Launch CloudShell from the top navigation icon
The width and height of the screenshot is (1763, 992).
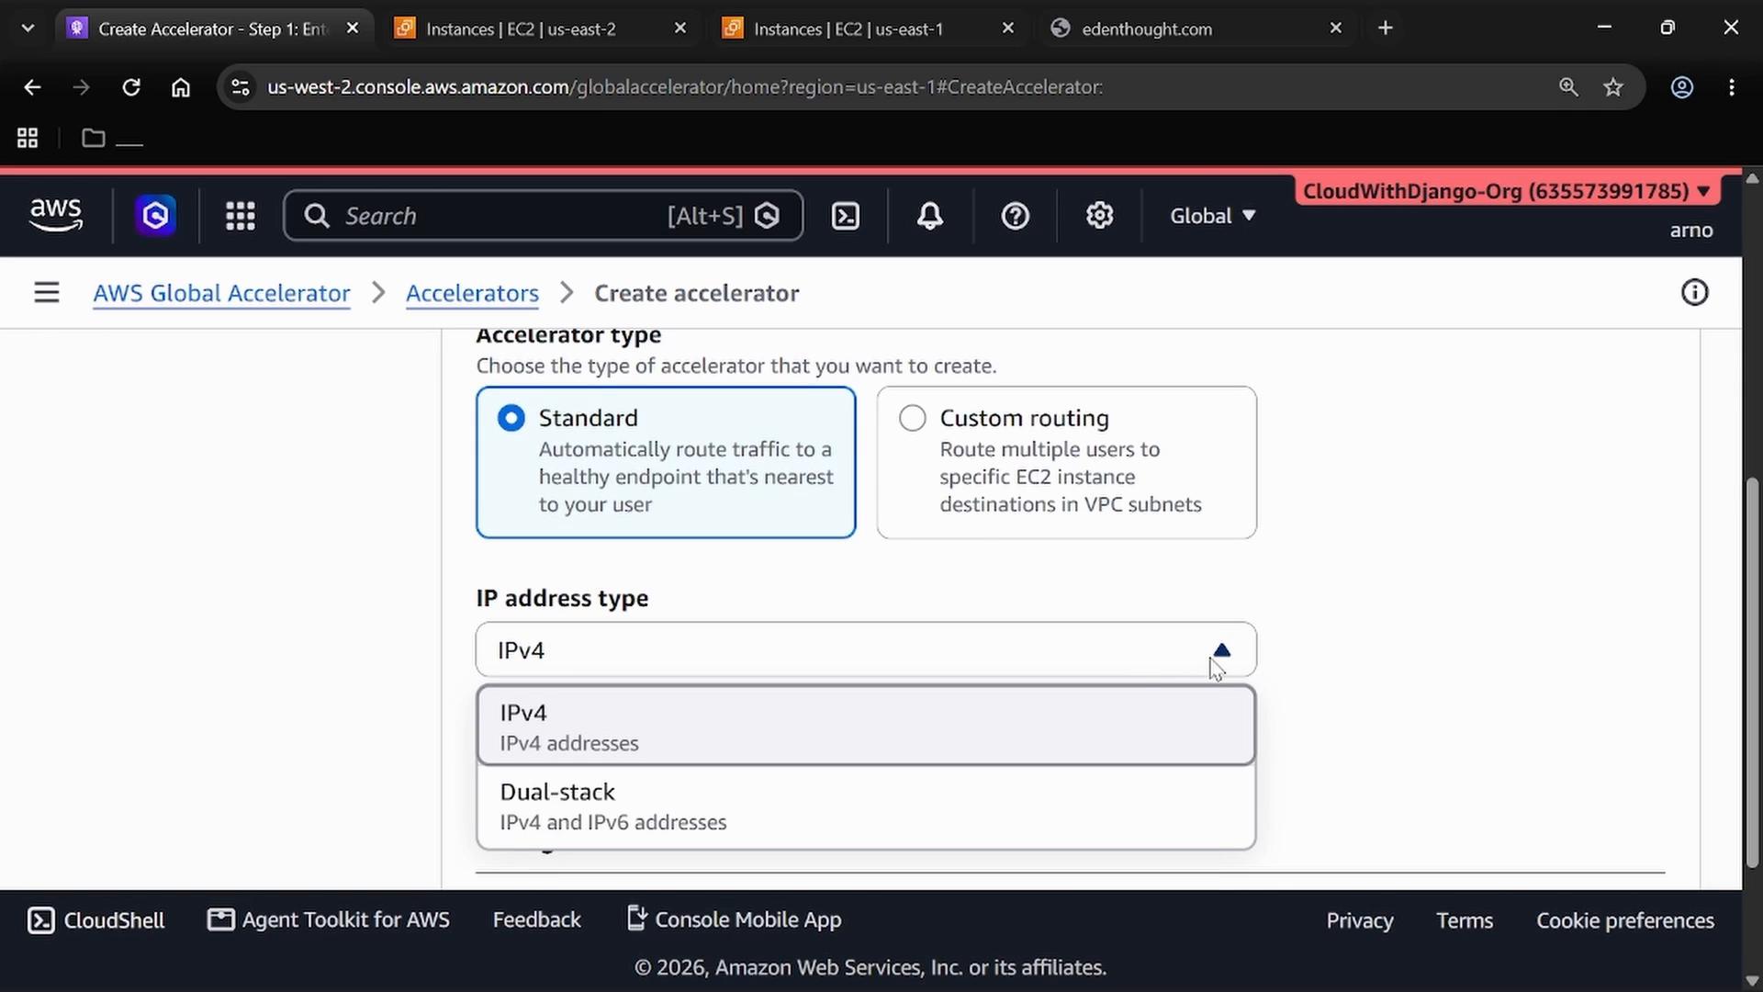point(845,216)
